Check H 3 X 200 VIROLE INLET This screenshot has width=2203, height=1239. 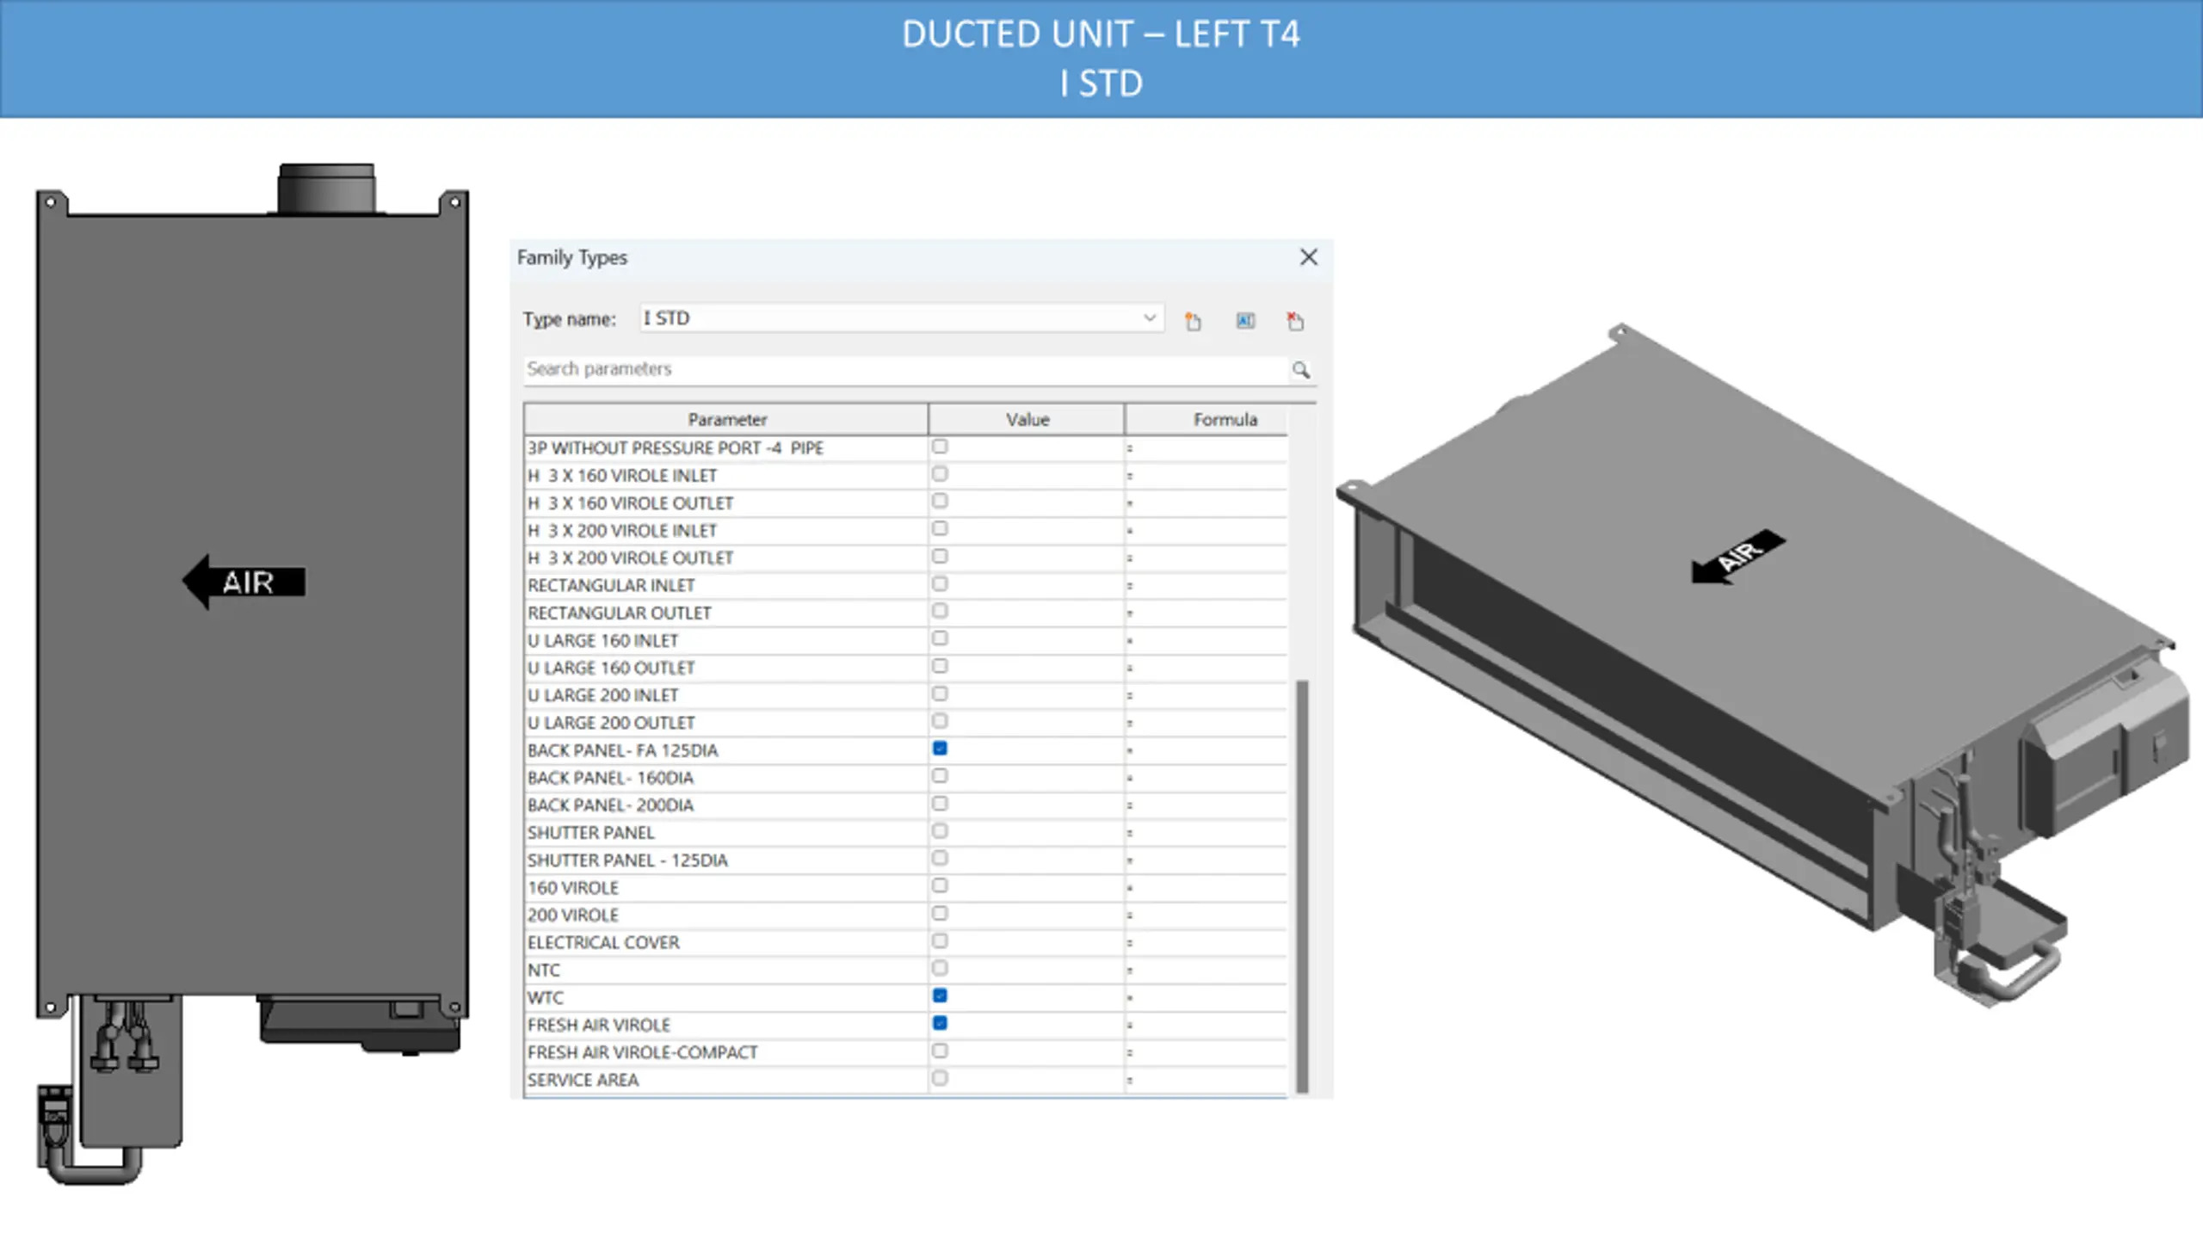pyautogui.click(x=940, y=528)
